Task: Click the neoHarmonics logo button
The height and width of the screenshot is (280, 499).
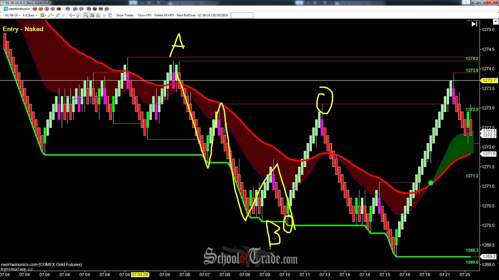Action: pyautogui.click(x=17, y=9)
